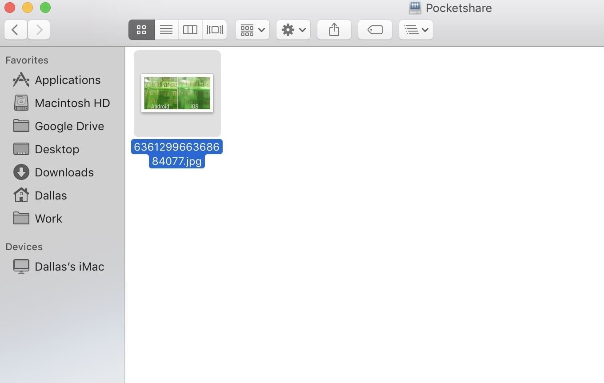
Task: Click the Pocketshare window title text
Action: click(459, 8)
